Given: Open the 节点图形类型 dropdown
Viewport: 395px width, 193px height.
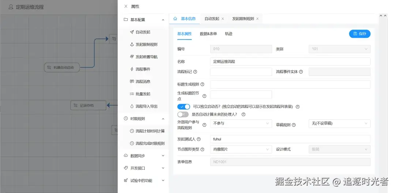Looking at the screenshot, I should click(241, 149).
